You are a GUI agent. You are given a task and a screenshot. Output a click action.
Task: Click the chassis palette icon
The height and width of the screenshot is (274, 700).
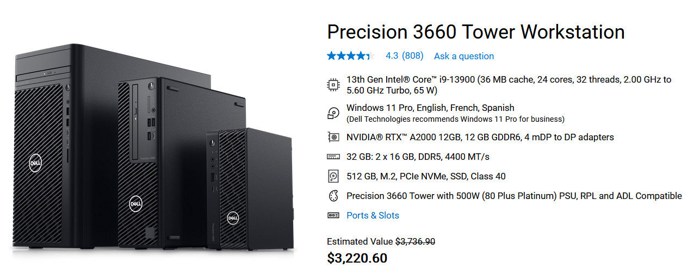(x=333, y=196)
